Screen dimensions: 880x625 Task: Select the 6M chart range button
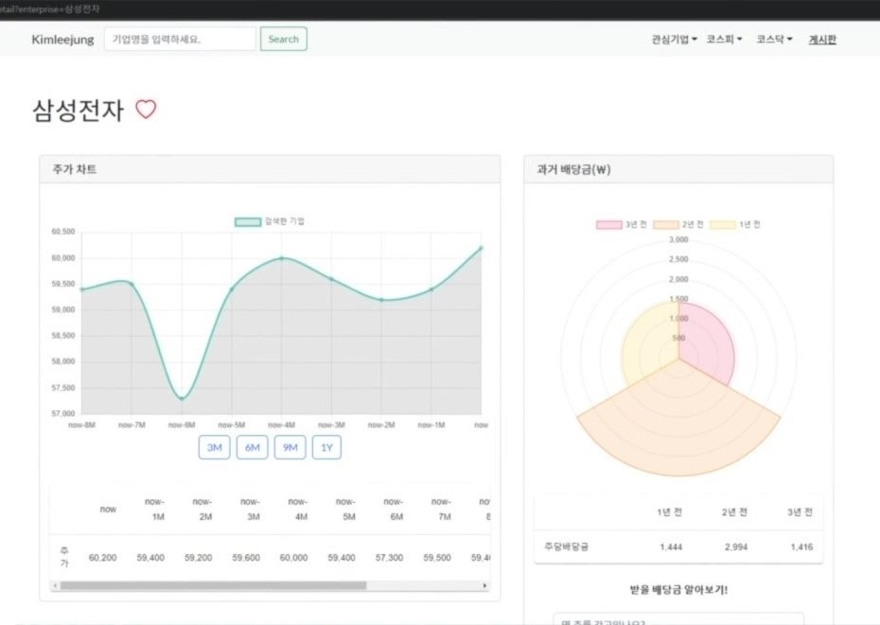click(252, 447)
